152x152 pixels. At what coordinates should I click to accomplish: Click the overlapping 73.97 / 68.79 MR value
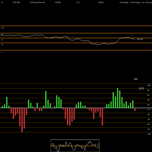click(141, 88)
